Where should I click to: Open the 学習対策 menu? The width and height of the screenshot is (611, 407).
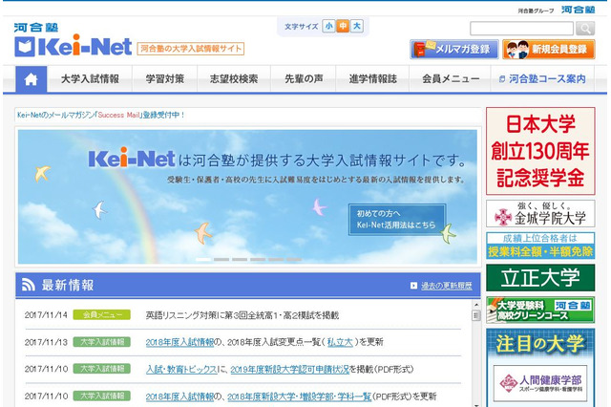(165, 79)
